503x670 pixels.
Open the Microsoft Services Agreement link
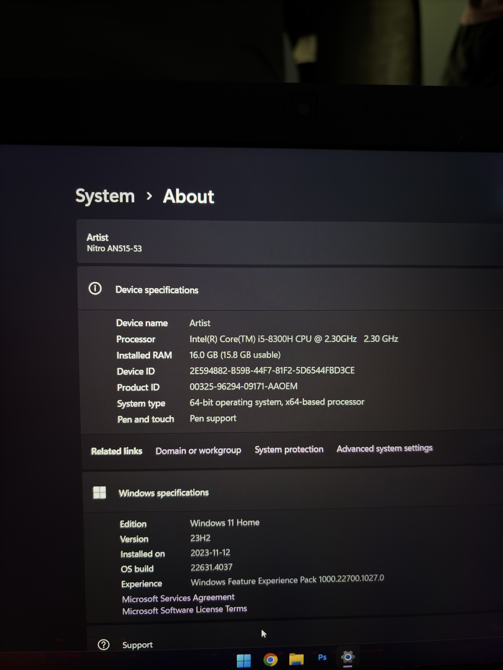coord(178,598)
